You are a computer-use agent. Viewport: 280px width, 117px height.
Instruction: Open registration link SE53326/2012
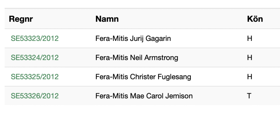pyautogui.click(x=35, y=96)
